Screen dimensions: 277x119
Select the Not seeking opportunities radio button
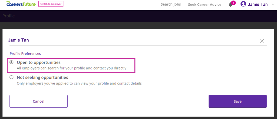[x=11, y=77]
